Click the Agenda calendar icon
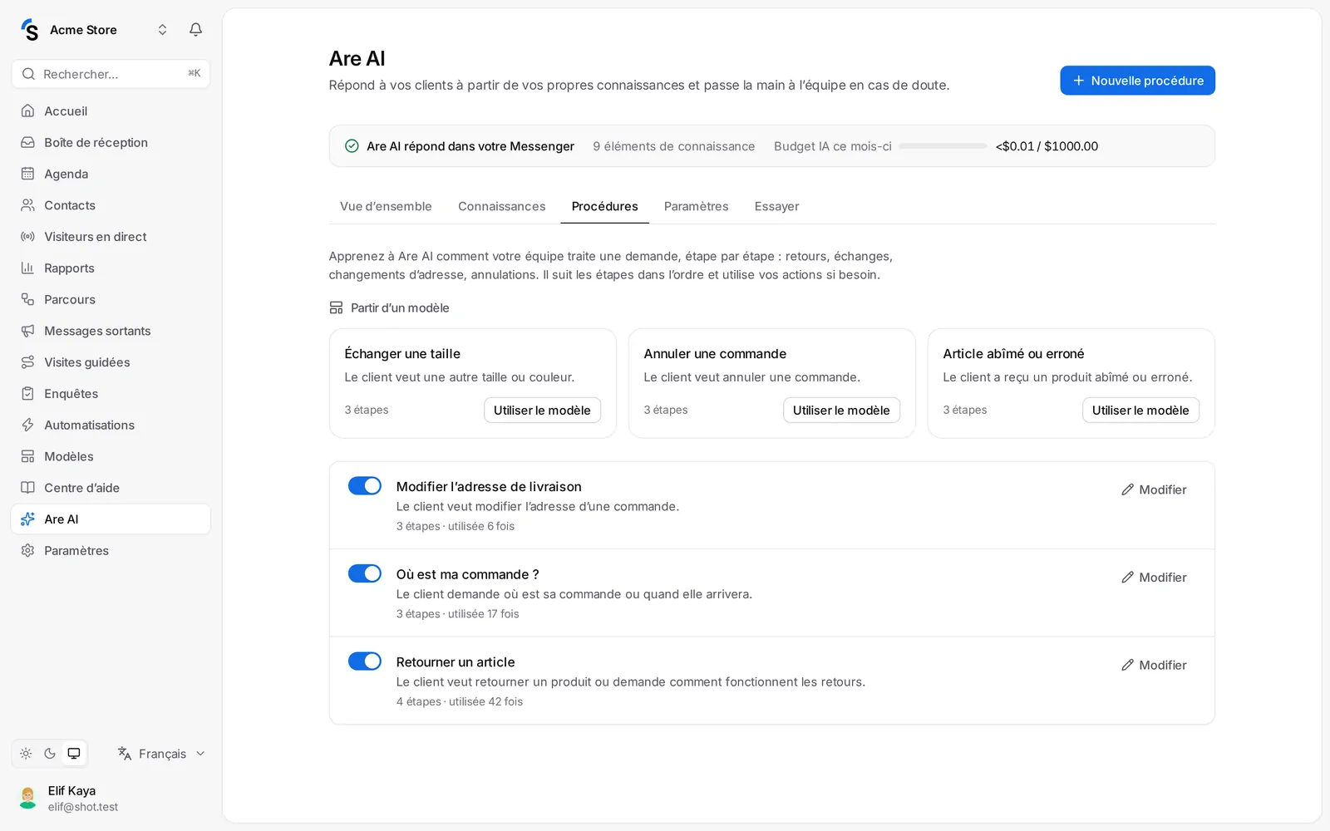The height and width of the screenshot is (831, 1330). tap(27, 174)
